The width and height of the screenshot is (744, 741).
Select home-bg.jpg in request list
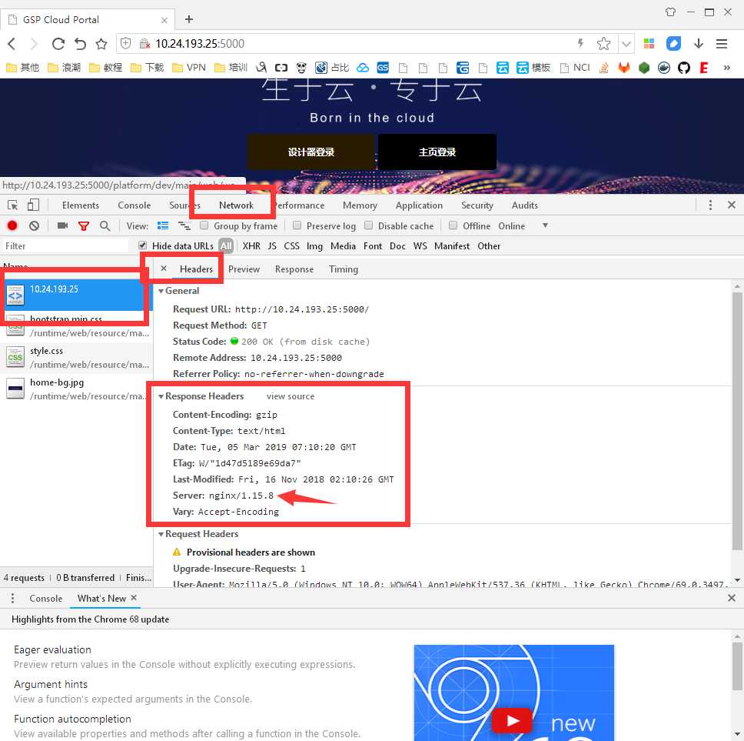(76, 389)
